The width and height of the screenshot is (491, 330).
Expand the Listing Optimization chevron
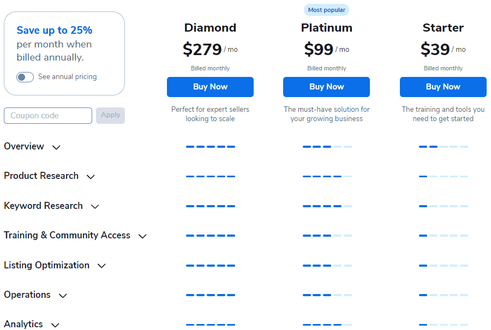pyautogui.click(x=101, y=266)
